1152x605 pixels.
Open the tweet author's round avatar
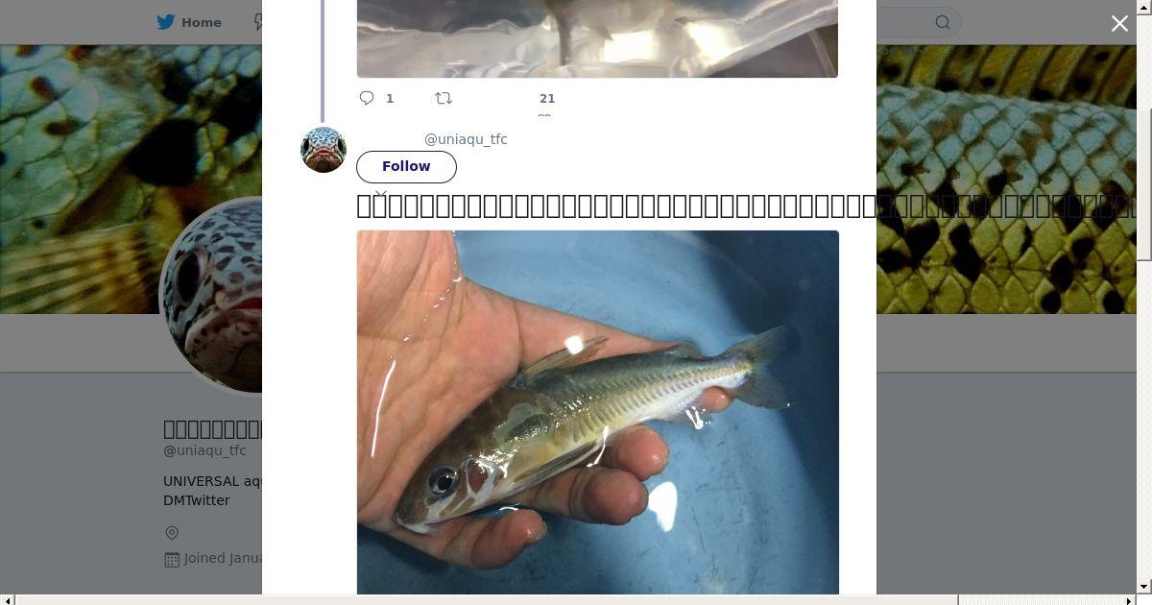pos(324,150)
